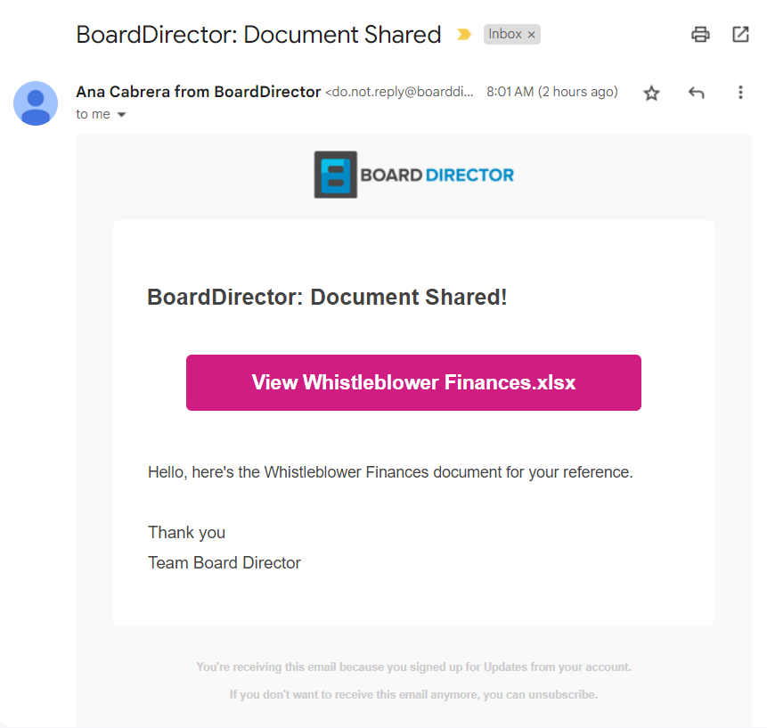The height and width of the screenshot is (728, 767).
Task: Open the email in a new window
Action: point(740,34)
